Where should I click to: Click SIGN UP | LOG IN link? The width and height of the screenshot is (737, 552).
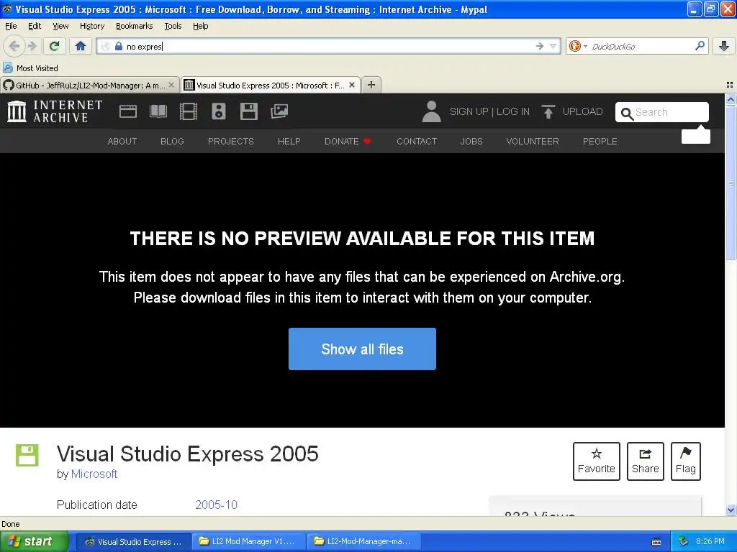[489, 111]
